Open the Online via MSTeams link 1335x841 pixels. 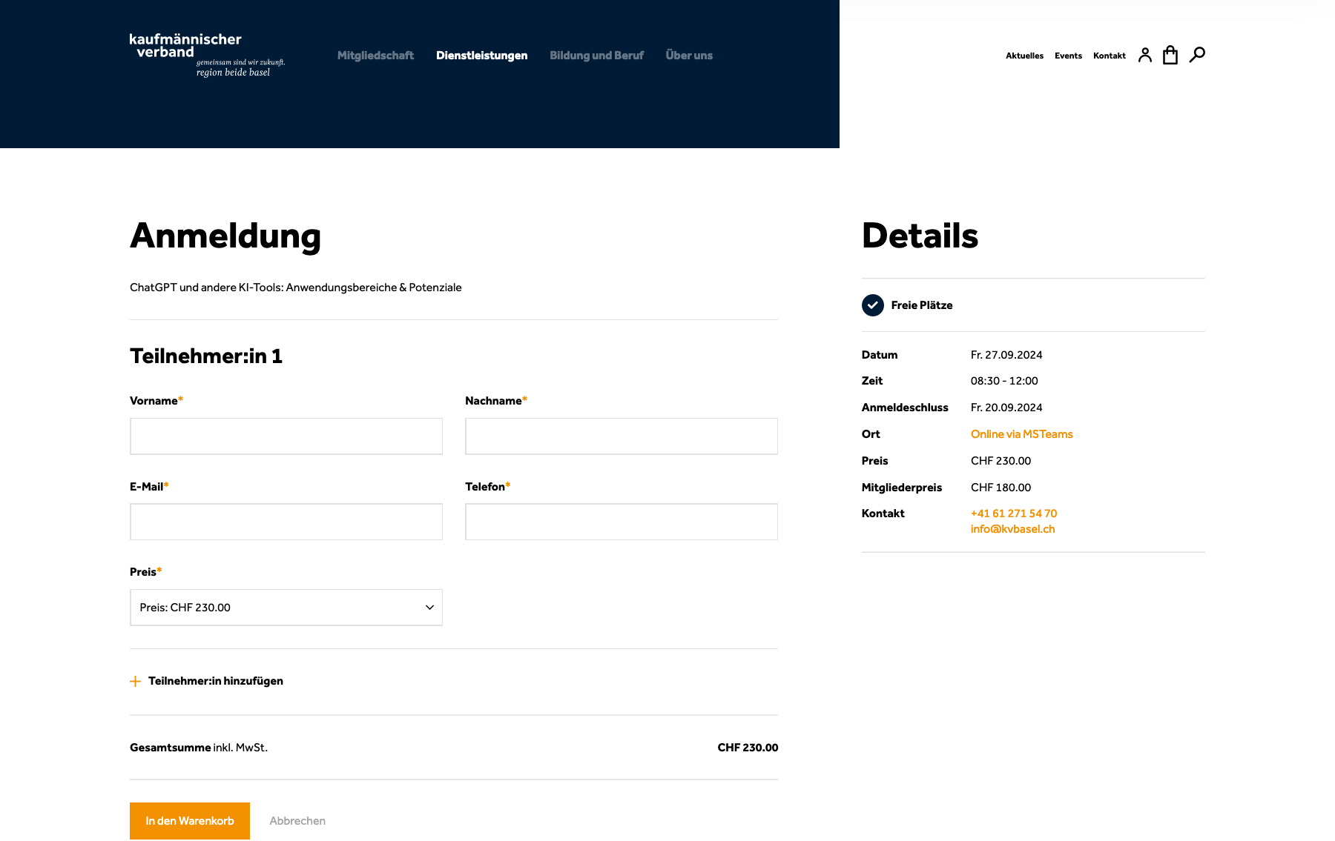click(1021, 434)
